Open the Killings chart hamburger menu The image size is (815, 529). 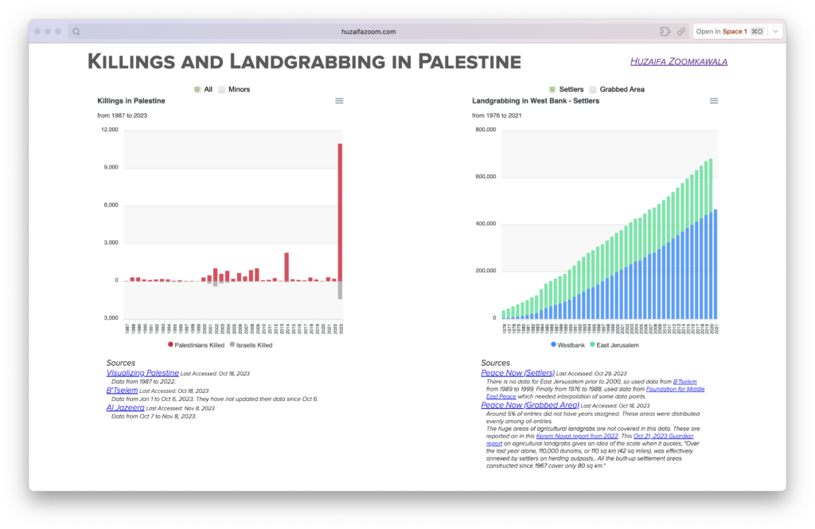(339, 101)
